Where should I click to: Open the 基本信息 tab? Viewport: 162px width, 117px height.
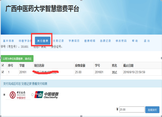click(9, 41)
